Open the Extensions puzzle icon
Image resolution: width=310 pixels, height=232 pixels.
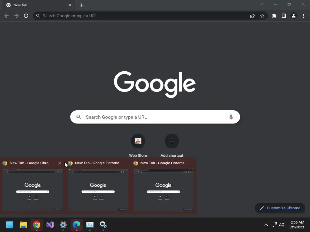(274, 16)
